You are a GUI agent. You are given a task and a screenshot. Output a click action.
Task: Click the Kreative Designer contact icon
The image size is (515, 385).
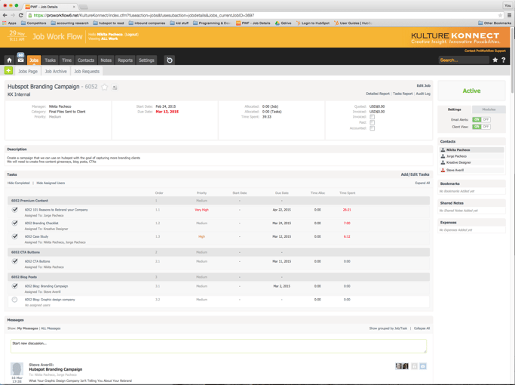443,162
